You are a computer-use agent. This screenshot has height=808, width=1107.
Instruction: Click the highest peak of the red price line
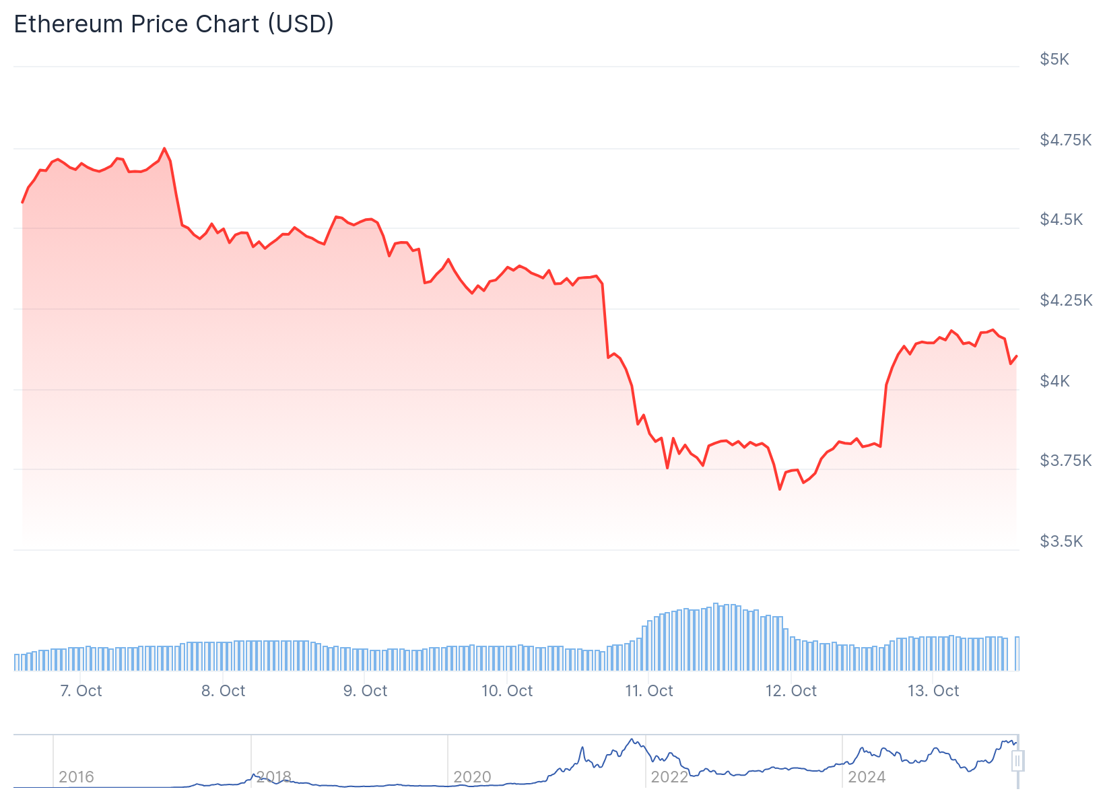(164, 149)
